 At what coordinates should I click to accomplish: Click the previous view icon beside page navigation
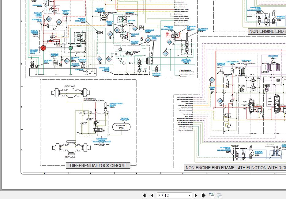pos(212,196)
